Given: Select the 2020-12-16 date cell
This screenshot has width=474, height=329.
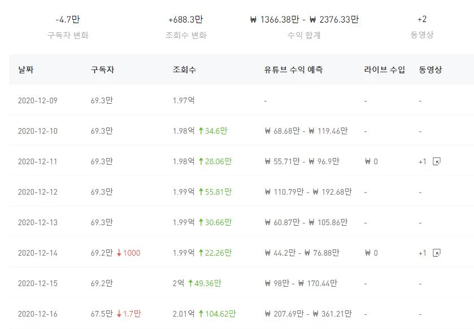Looking at the screenshot, I should (x=38, y=314).
